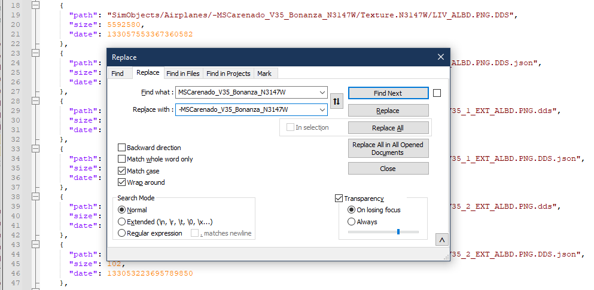594x290 pixels.
Task: Tick the checkbox beside Find Next
Action: (437, 93)
